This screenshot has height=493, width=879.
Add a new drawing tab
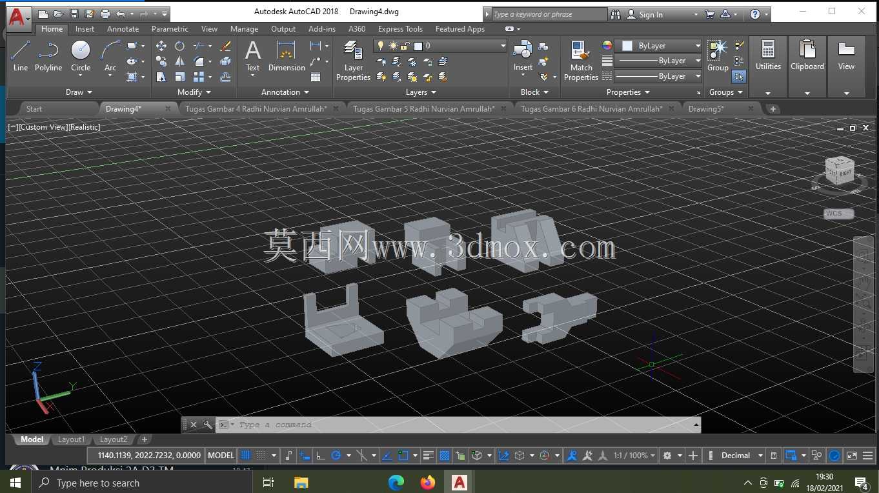(x=773, y=109)
